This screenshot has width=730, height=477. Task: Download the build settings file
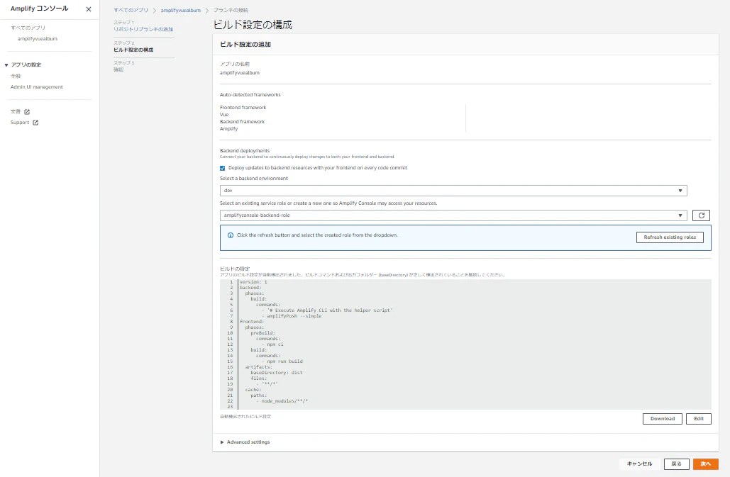[x=662, y=418]
